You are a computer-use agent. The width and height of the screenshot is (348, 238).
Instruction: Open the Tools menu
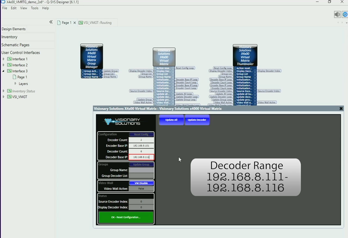tap(34, 8)
